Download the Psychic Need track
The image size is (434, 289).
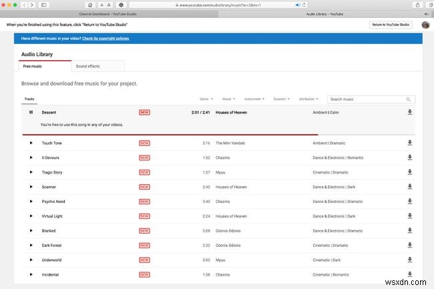(410, 202)
